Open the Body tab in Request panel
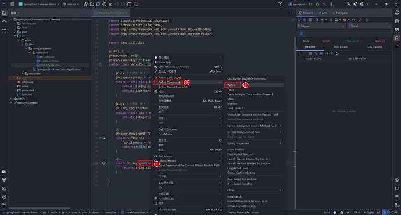 [306, 41]
